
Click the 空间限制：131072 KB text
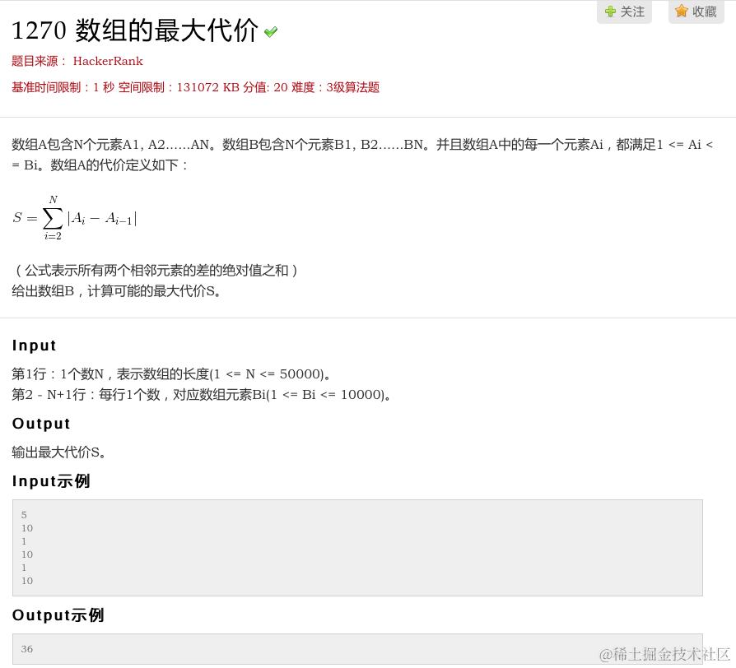179,87
